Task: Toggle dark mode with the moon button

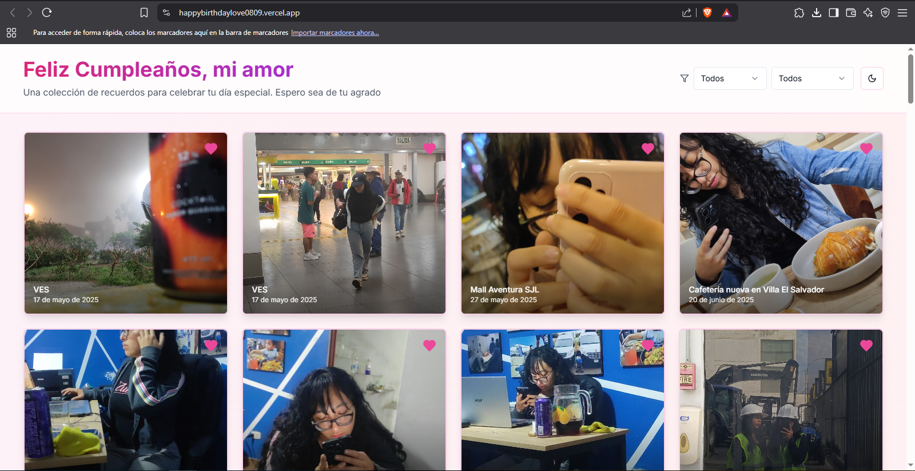Action: point(872,78)
